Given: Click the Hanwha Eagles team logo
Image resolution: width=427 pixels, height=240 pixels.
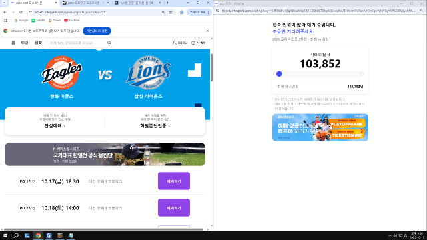Looking at the screenshot, I should 62,73.
